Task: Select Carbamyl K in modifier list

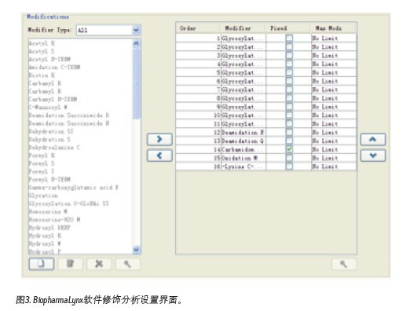Action: tap(45, 83)
